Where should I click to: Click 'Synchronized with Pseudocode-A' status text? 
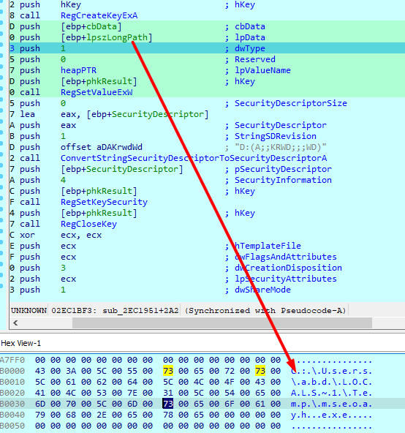point(265,311)
